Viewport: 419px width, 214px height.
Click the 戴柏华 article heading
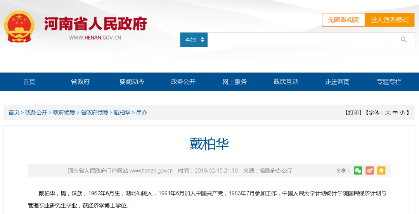(209, 144)
